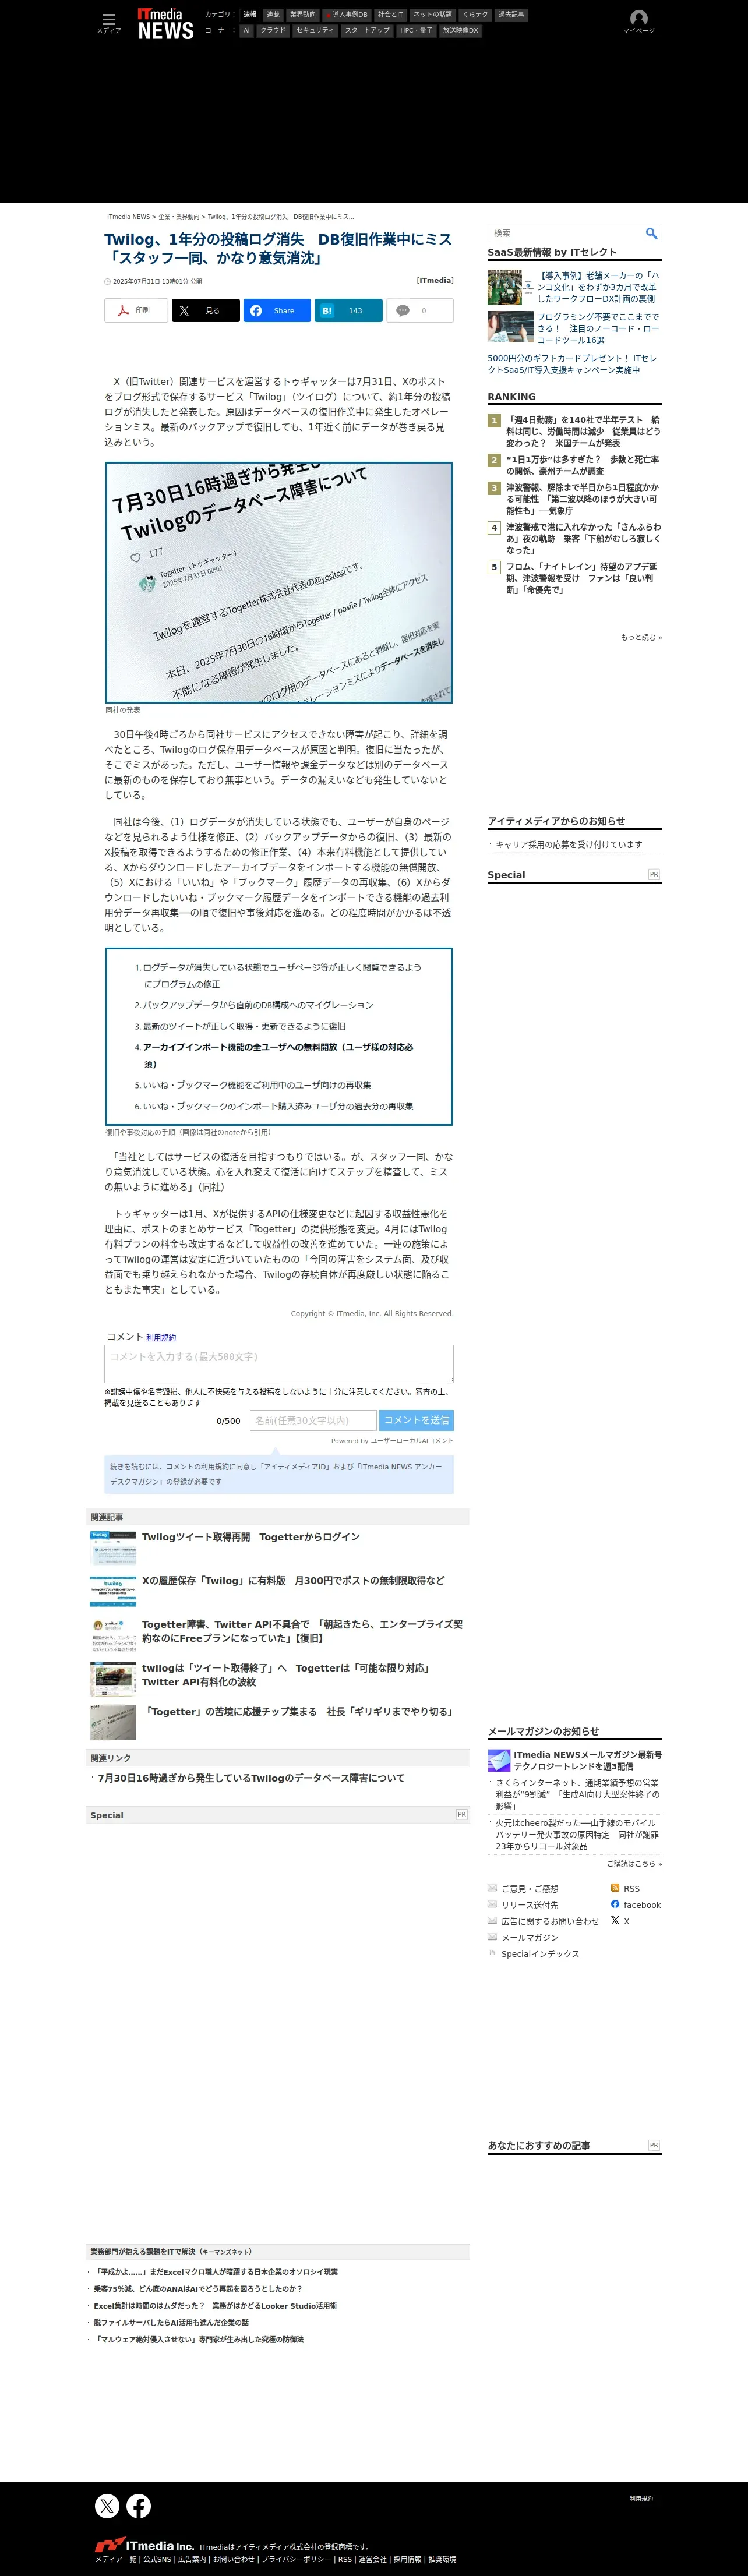Open SaaS article 老舗メーカーの ハンコ文化

click(599, 287)
